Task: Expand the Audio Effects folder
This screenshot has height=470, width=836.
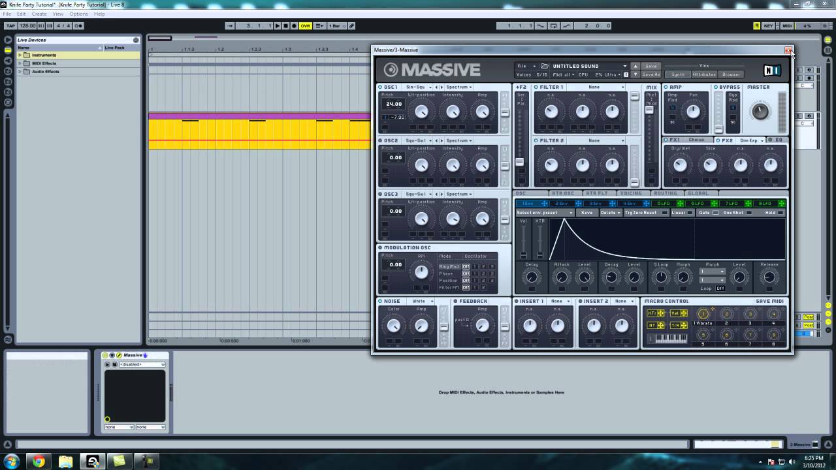Action: click(20, 71)
